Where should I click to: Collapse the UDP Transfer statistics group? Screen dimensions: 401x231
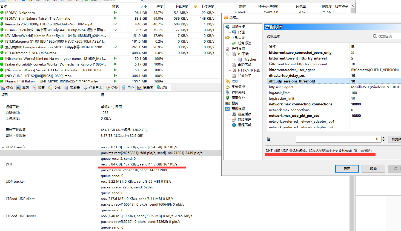coord(3,147)
